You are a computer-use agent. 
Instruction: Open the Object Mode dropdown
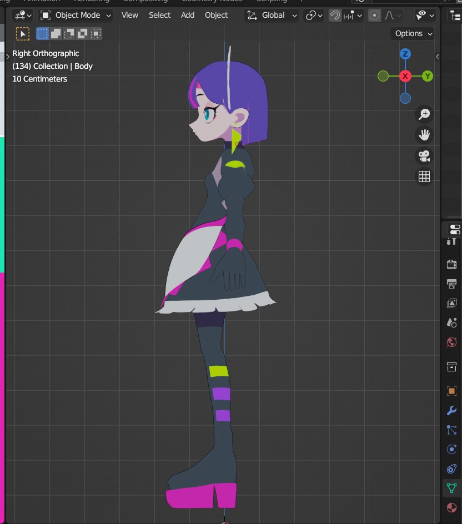[x=75, y=15]
